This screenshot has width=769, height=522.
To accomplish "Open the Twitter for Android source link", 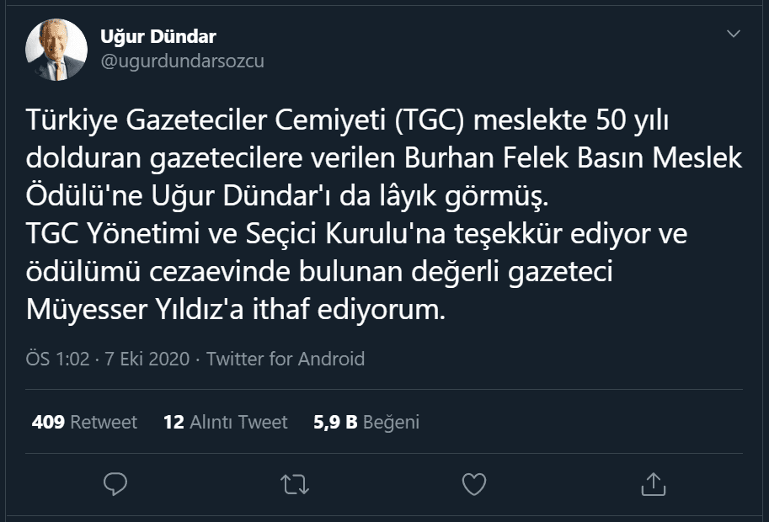I will point(286,359).
